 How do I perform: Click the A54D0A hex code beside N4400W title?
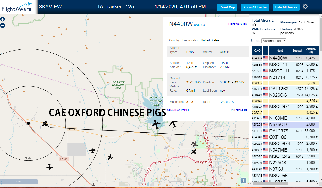[x=200, y=25]
